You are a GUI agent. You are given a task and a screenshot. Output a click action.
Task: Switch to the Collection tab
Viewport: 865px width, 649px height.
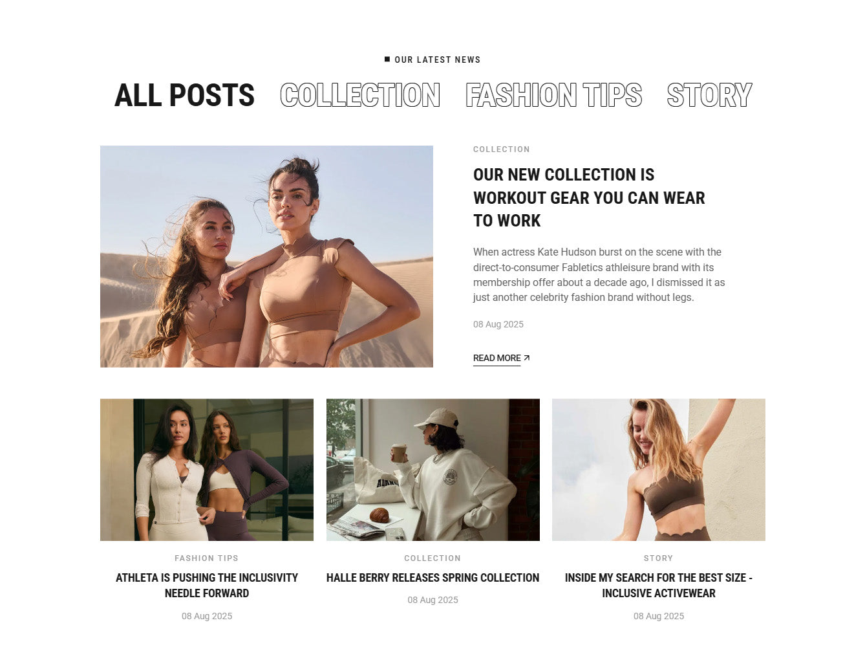[360, 95]
